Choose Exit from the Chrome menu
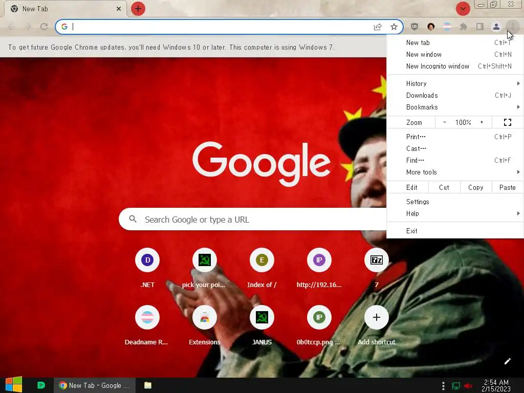 (x=455, y=231)
